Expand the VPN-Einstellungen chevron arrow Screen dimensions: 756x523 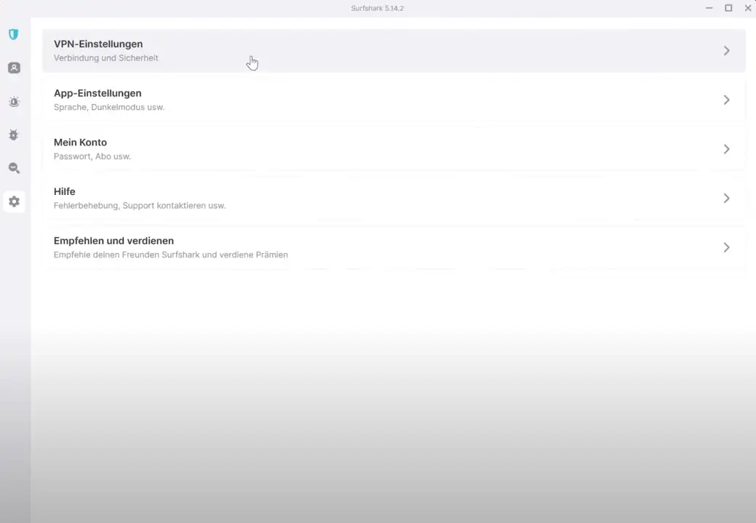726,51
